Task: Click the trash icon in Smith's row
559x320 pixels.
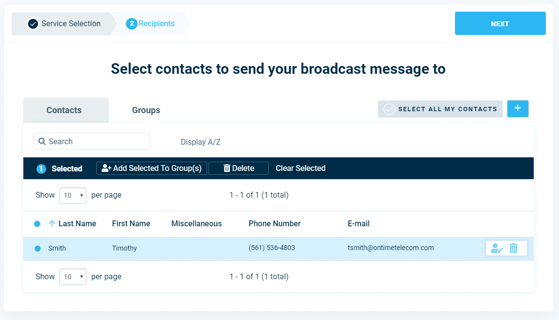Action: pos(513,248)
